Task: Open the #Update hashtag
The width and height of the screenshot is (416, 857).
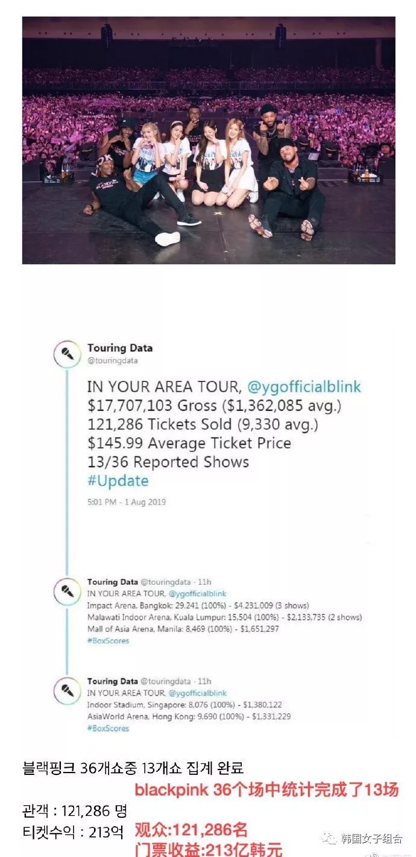Action: (x=118, y=481)
